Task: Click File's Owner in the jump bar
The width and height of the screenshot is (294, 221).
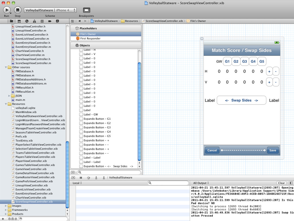Action: tap(196, 21)
